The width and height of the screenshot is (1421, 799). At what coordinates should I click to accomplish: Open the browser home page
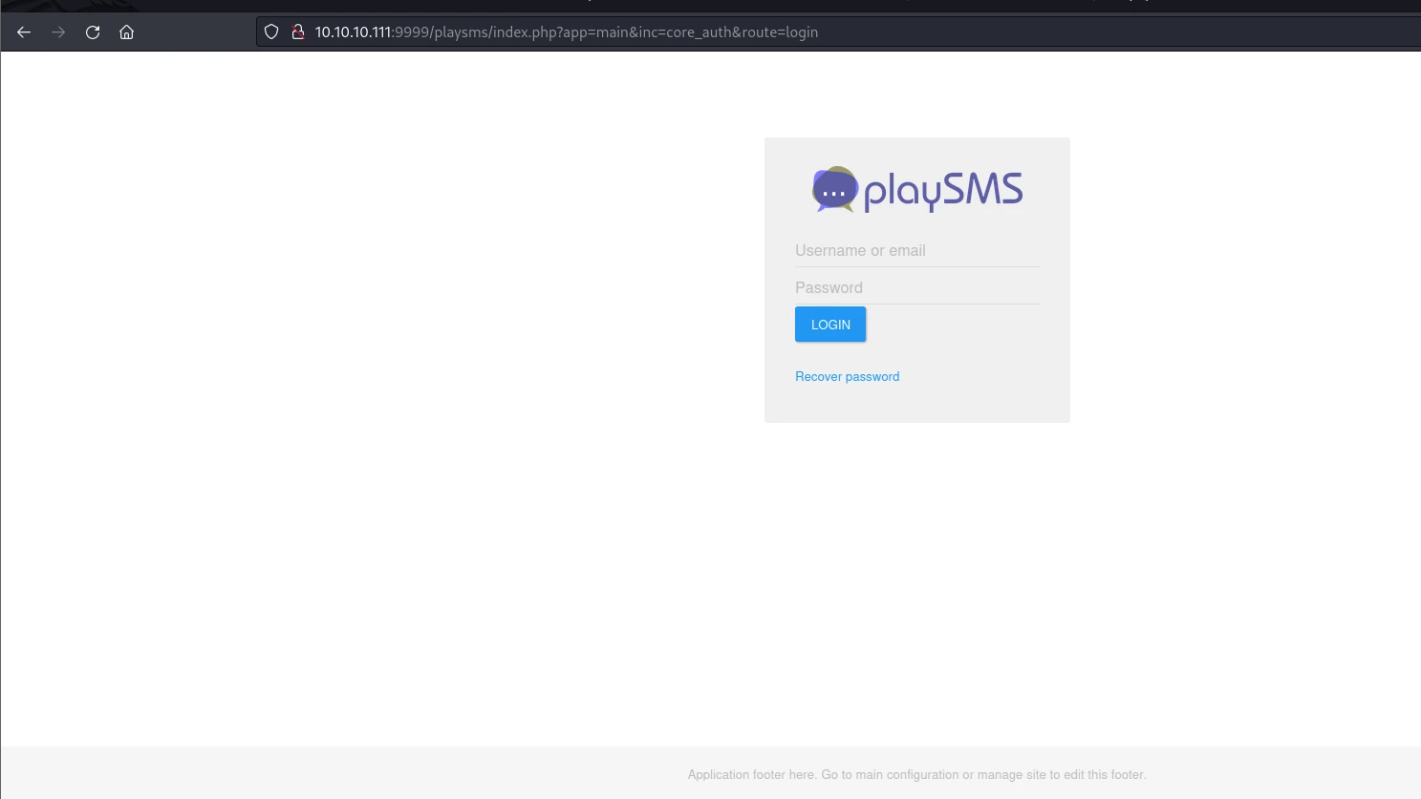click(126, 32)
